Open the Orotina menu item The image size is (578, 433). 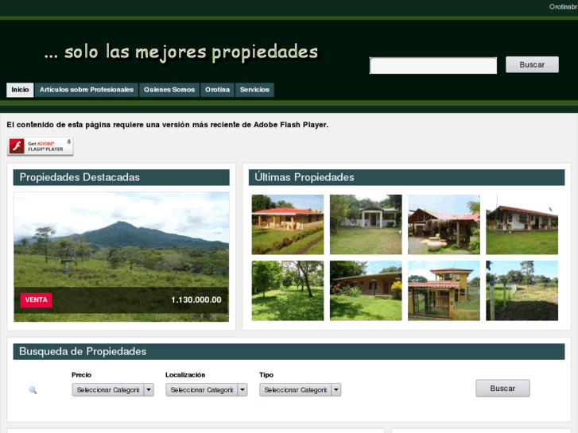click(x=218, y=90)
